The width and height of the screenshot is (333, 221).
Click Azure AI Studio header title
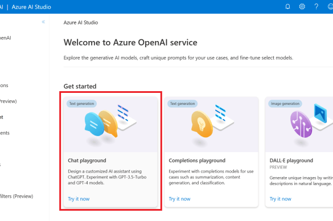coord(31,7)
